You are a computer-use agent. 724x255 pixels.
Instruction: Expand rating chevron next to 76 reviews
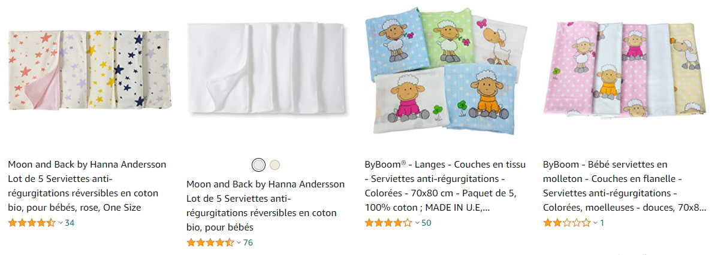239,243
